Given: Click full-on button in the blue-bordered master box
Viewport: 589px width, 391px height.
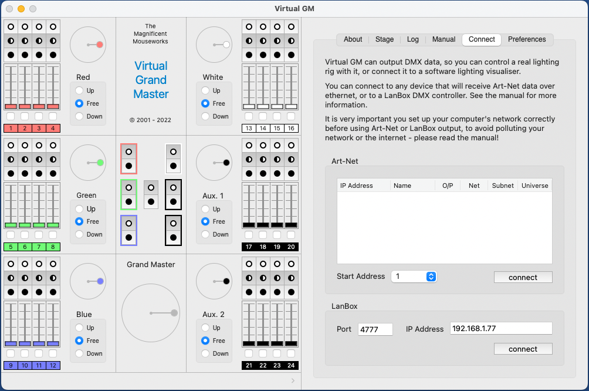Looking at the screenshot, I should point(128,223).
